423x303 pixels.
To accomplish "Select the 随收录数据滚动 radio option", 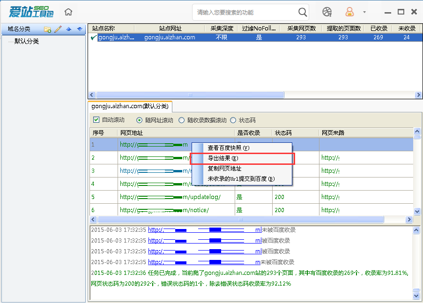I will [x=182, y=120].
